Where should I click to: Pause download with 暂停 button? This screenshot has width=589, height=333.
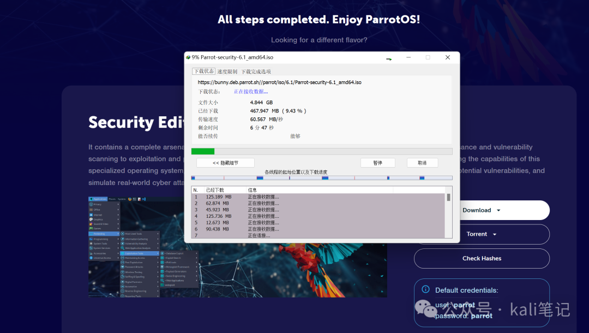pyautogui.click(x=377, y=163)
